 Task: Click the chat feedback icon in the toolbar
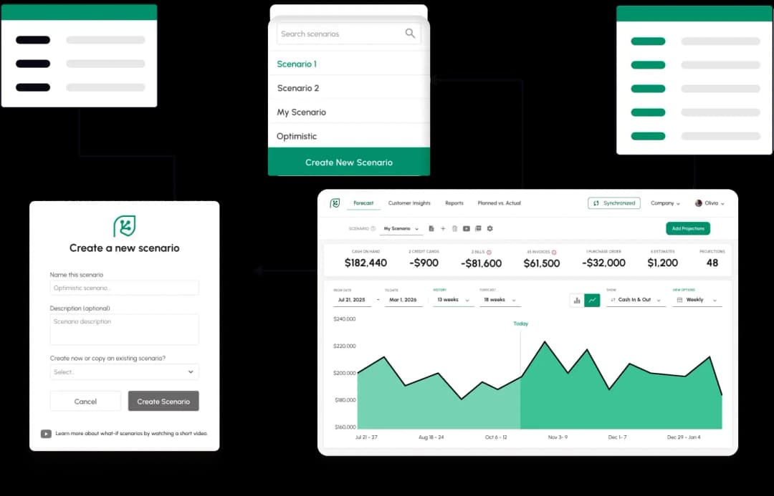coord(478,228)
